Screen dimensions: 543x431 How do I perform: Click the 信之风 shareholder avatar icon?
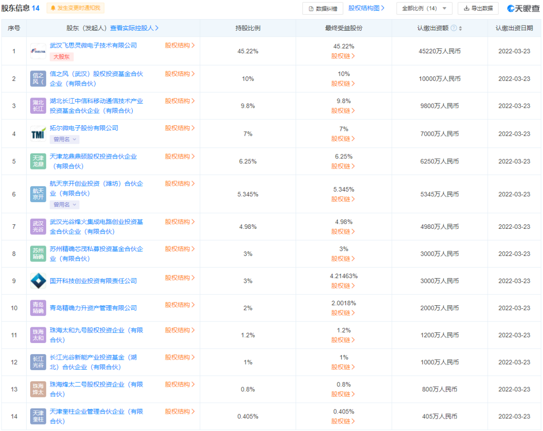click(x=38, y=78)
